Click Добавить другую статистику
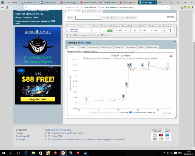Image resolution: width=195 pixels, height=156 pixels. [86, 35]
